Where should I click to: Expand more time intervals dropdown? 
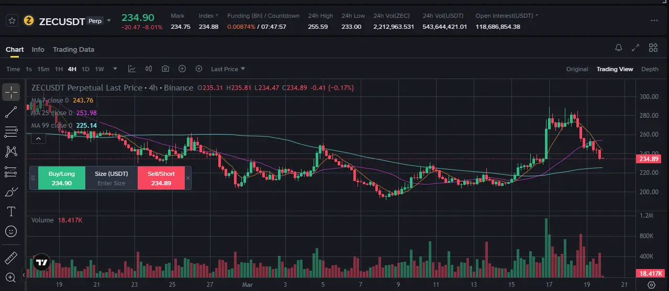(115, 69)
